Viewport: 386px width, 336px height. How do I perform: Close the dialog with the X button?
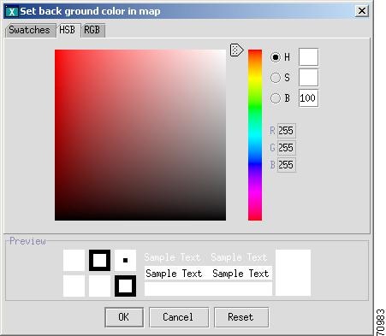point(362,11)
